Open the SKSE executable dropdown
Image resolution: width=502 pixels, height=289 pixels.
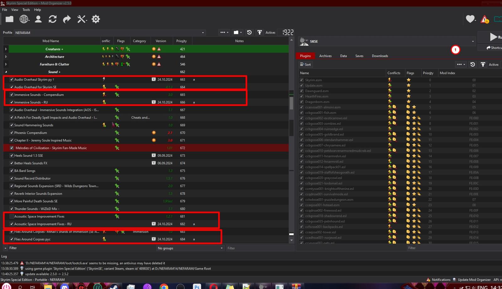tap(387, 41)
